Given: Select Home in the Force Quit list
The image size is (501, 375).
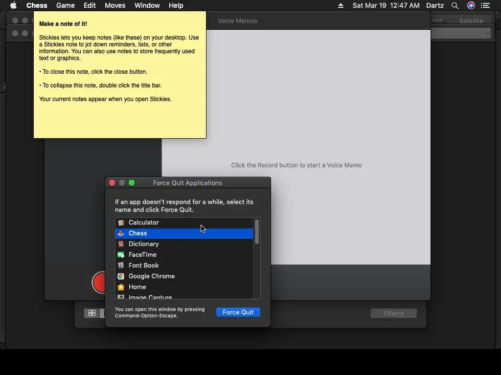Looking at the screenshot, I should point(184,287).
